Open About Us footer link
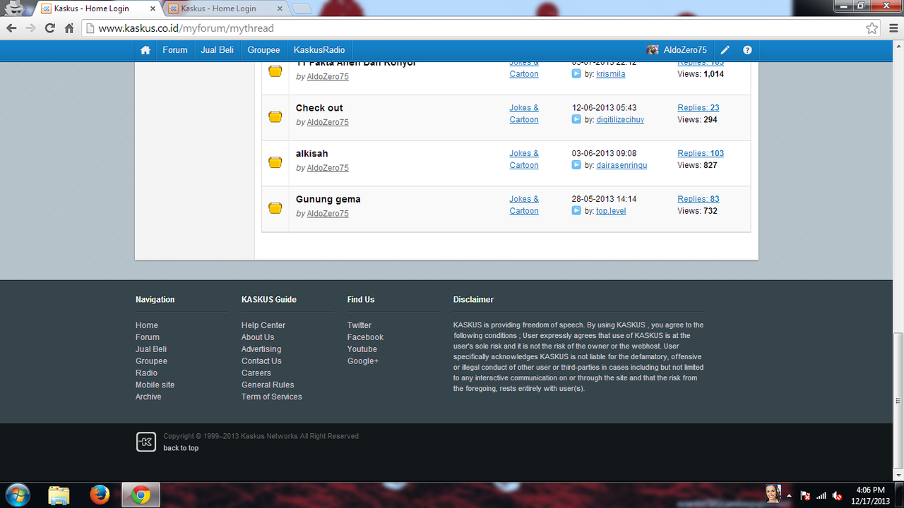This screenshot has height=508, width=904. 258,337
